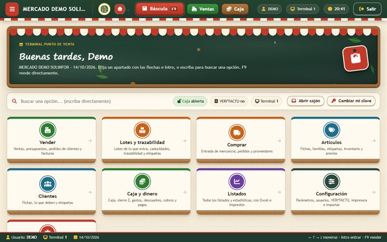Click Clientes description Fichas, lo que deben

48,203
